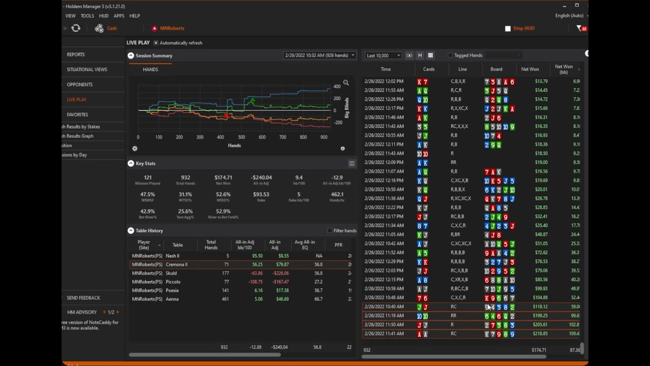650x366 pixels.
Task: Sort by Net Won column header
Action: (x=530, y=70)
